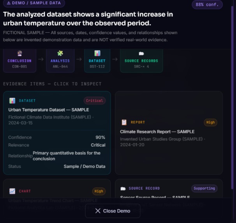
Task: Click Invented Urban Studies Group source line
Action: point(162,142)
